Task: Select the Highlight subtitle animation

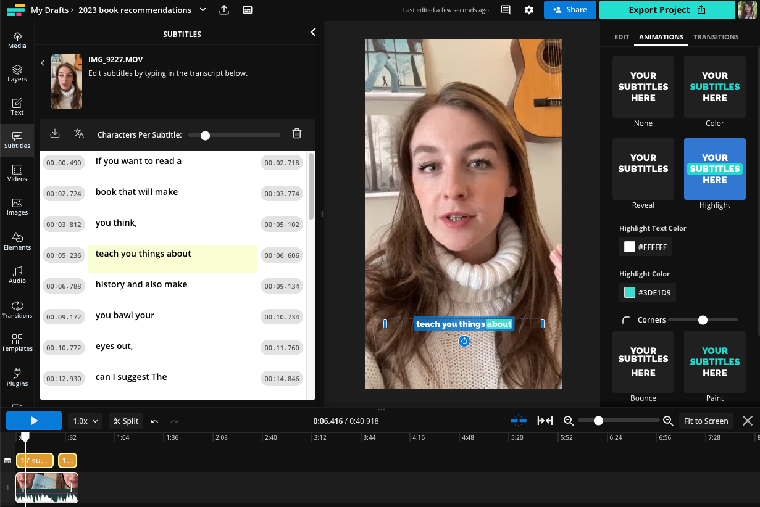Action: pyautogui.click(x=714, y=169)
